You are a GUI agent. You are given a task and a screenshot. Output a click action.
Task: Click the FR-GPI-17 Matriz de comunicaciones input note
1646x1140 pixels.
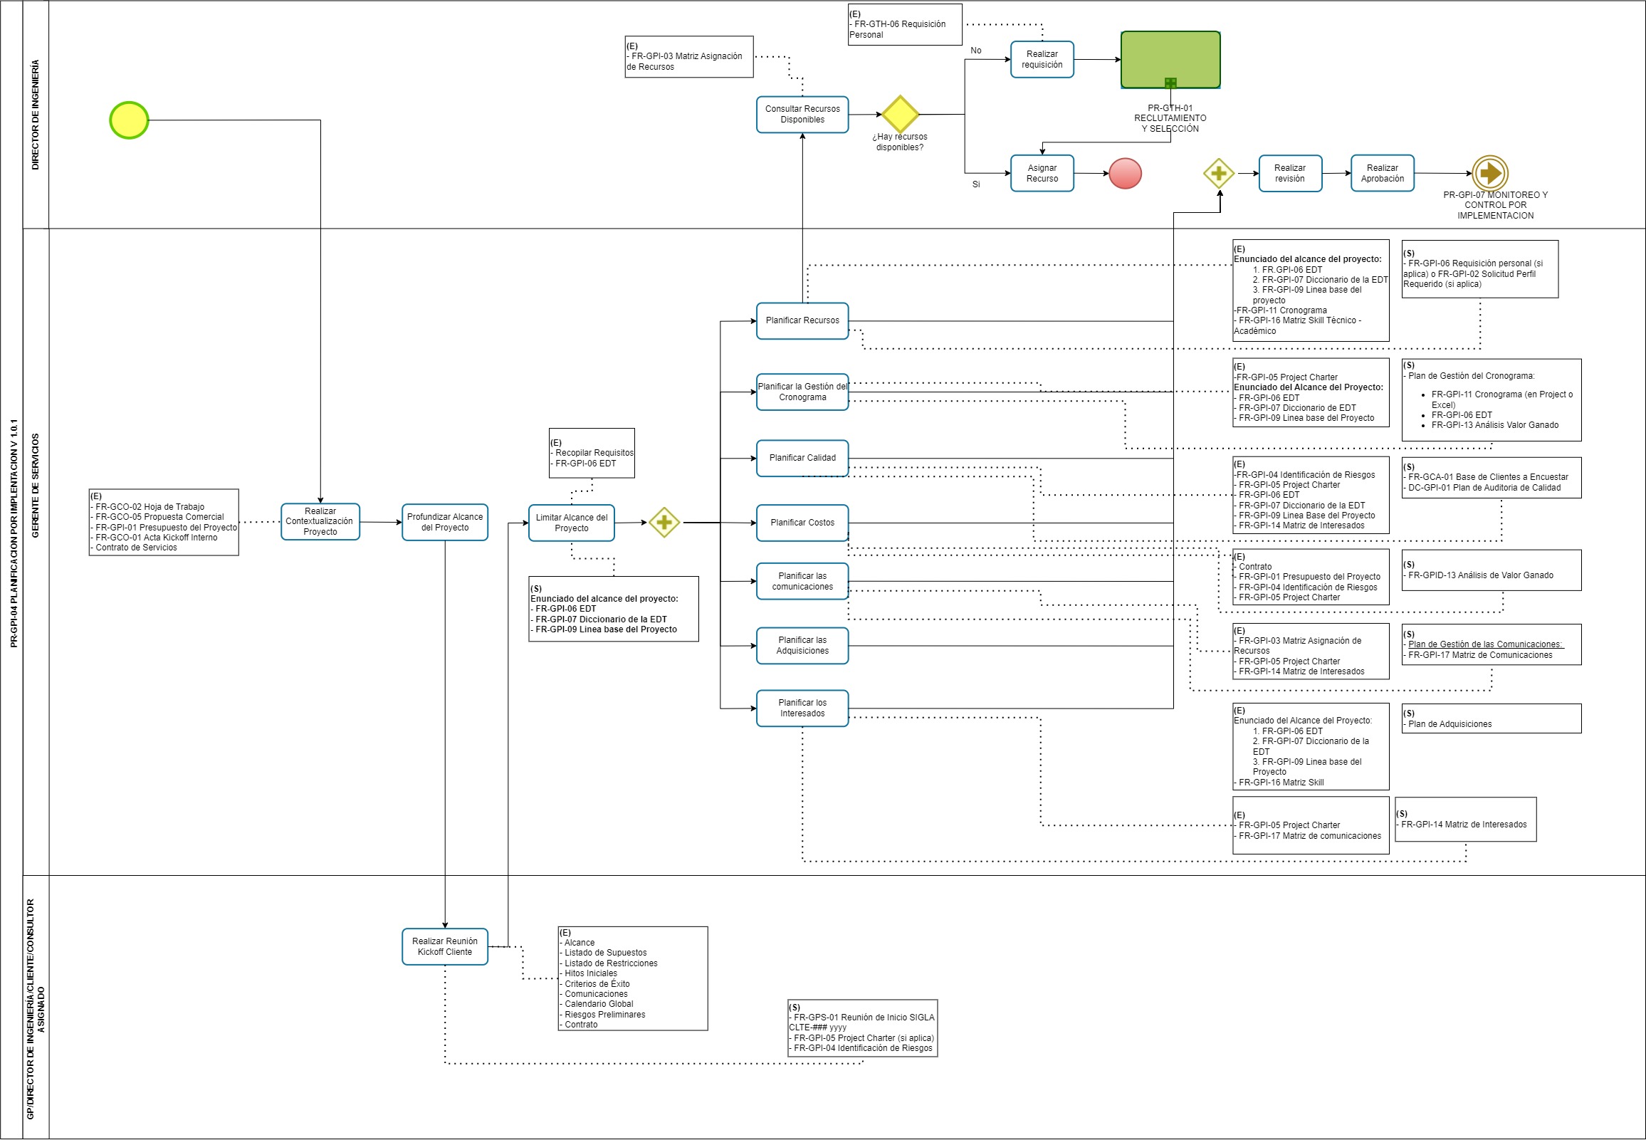(x=1311, y=827)
